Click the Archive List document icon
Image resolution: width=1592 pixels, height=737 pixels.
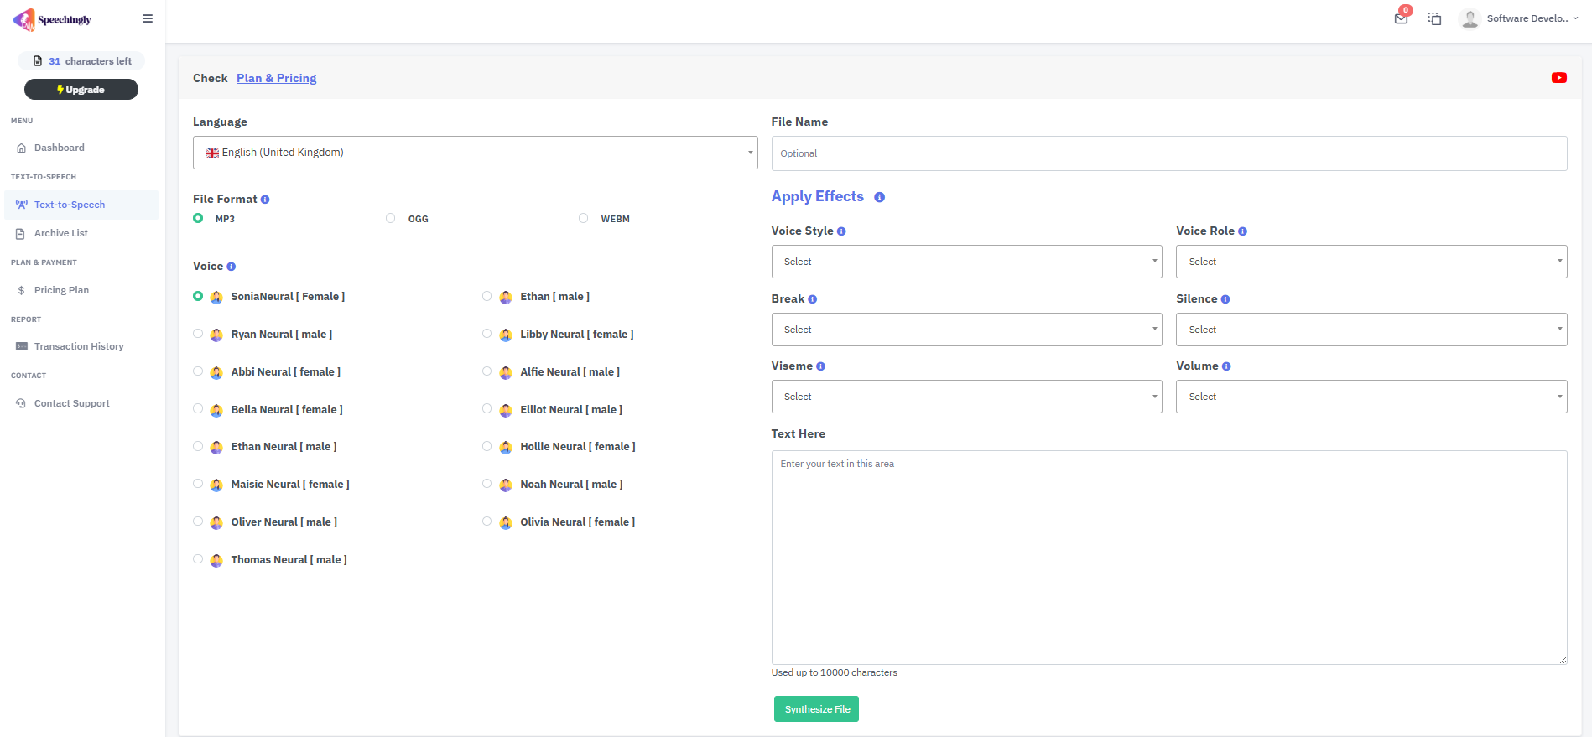pos(20,234)
